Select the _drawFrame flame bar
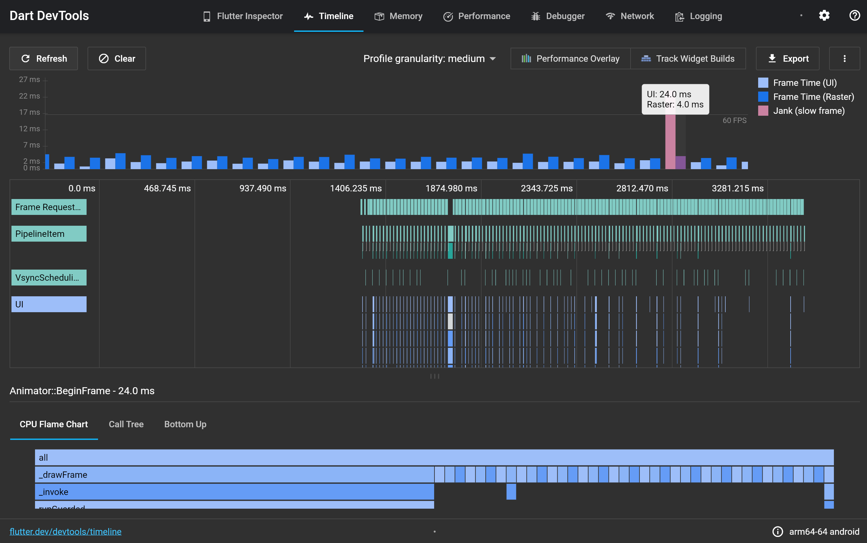This screenshot has height=543, width=867. point(234,475)
